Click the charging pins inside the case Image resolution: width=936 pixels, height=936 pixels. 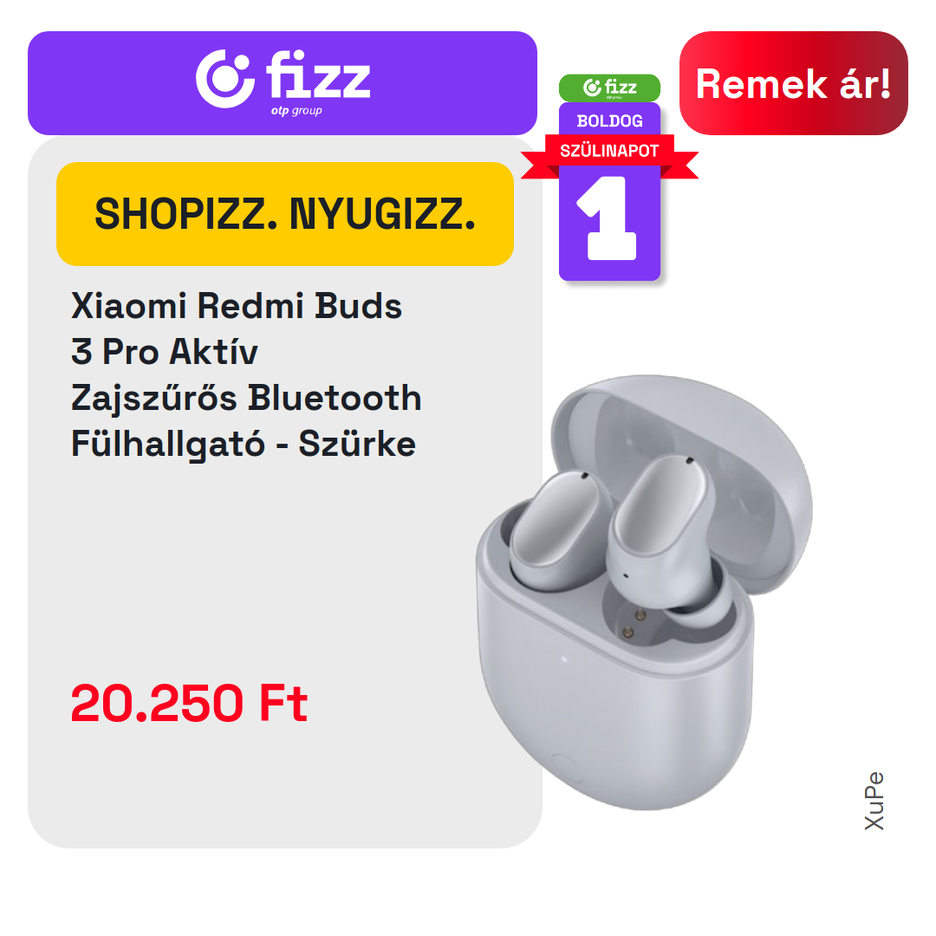(x=634, y=622)
